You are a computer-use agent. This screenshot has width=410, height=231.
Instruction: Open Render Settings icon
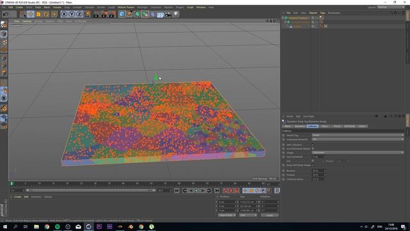coord(113,14)
